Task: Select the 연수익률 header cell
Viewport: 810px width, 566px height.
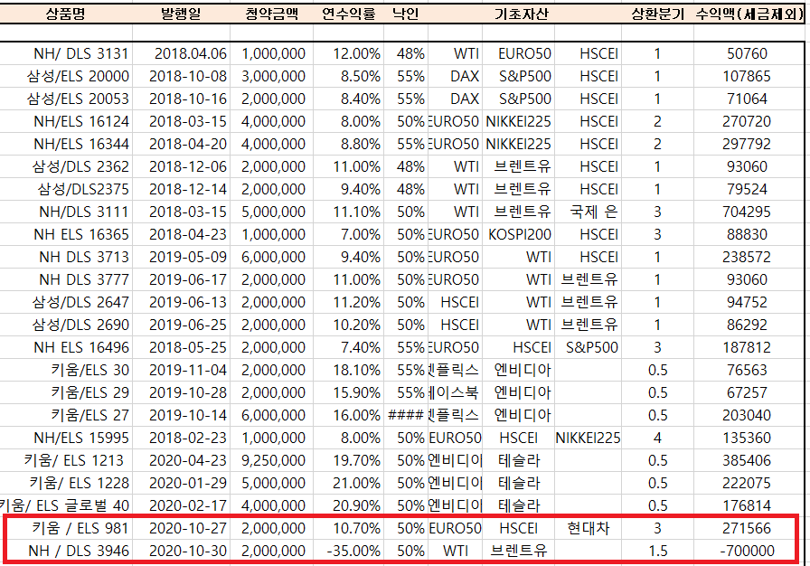Action: pyautogui.click(x=348, y=14)
